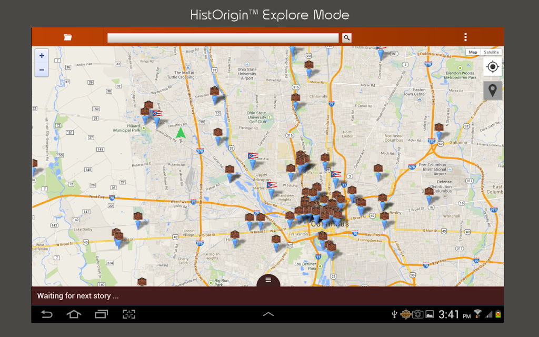The height and width of the screenshot is (337, 539).
Task: Switch to Satellite view
Action: pos(491,52)
